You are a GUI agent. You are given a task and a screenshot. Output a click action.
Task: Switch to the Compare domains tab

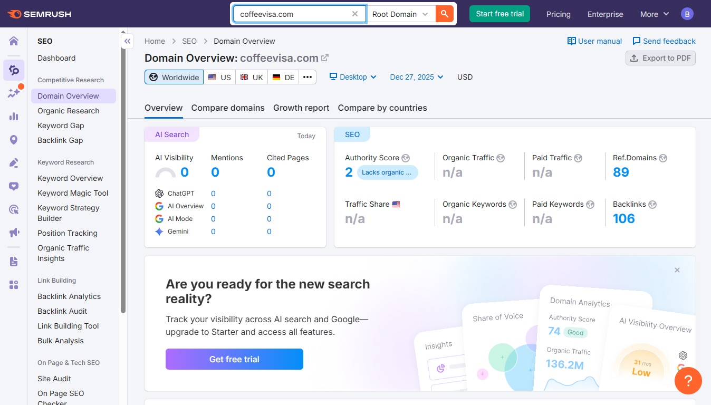(x=228, y=108)
